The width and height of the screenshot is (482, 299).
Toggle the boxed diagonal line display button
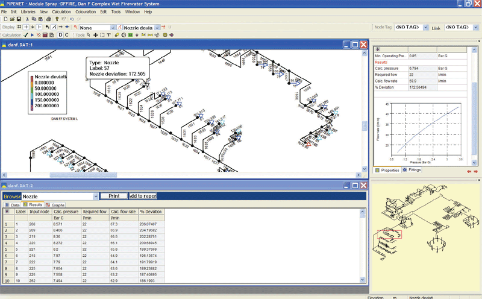pyautogui.click(x=54, y=27)
